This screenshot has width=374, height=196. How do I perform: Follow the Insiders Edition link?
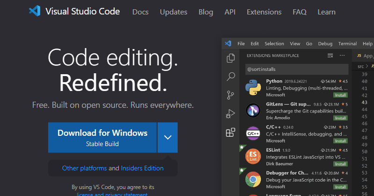tap(142, 168)
